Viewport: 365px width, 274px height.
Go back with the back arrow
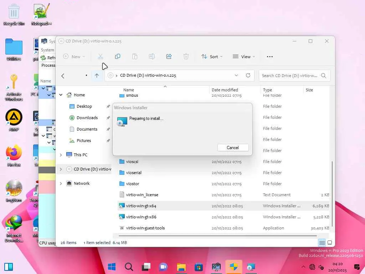(x=63, y=76)
